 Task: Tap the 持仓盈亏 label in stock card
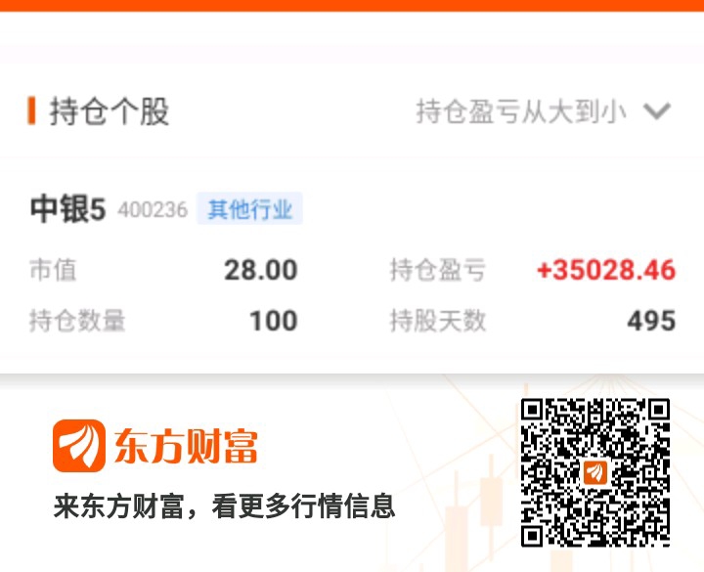pos(438,270)
